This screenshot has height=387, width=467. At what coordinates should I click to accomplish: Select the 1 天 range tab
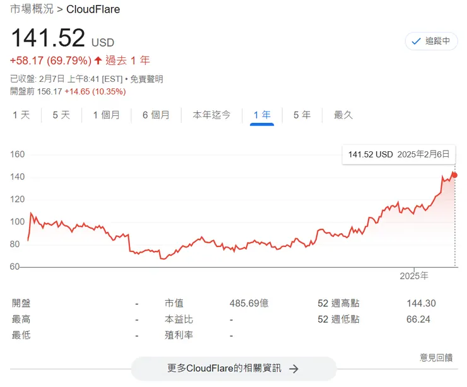coord(21,115)
